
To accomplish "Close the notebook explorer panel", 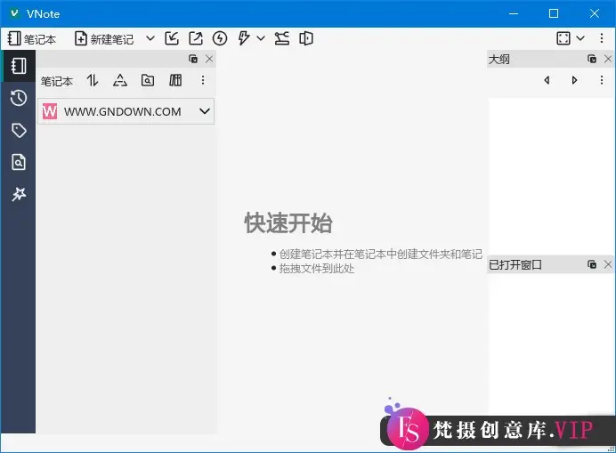I will point(209,59).
